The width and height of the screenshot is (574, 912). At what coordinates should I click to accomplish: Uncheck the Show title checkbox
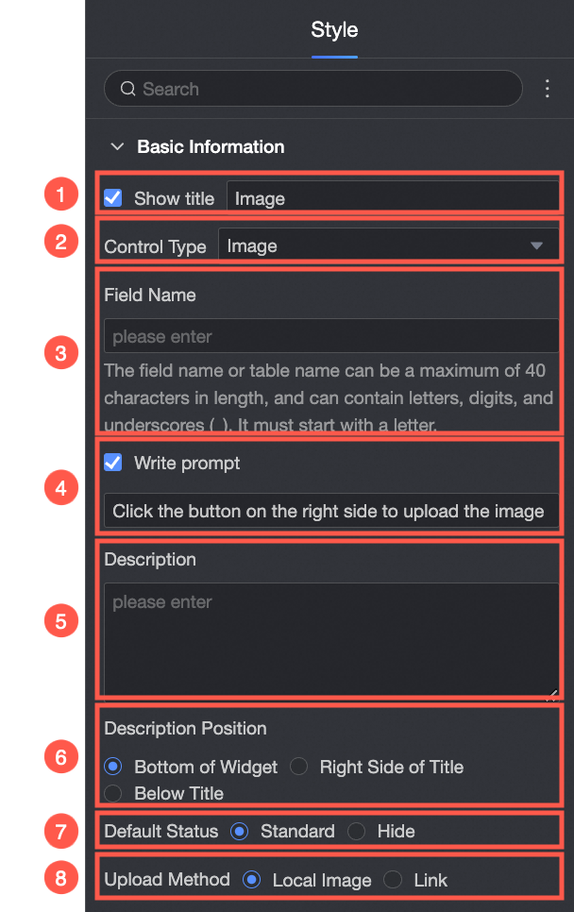click(113, 198)
